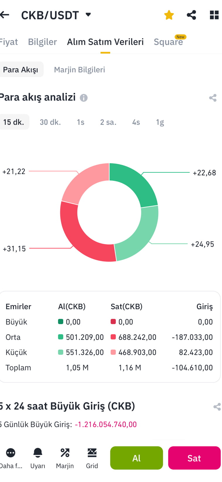This screenshot has height=482, width=222.
Task: Switch to the Marjin Bilgileri view
Action: click(79, 70)
